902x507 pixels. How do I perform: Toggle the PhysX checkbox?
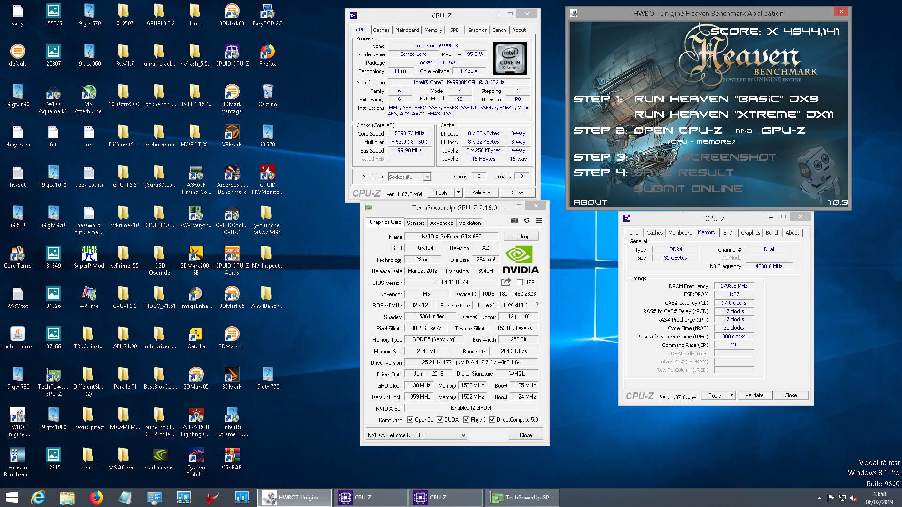coord(466,420)
